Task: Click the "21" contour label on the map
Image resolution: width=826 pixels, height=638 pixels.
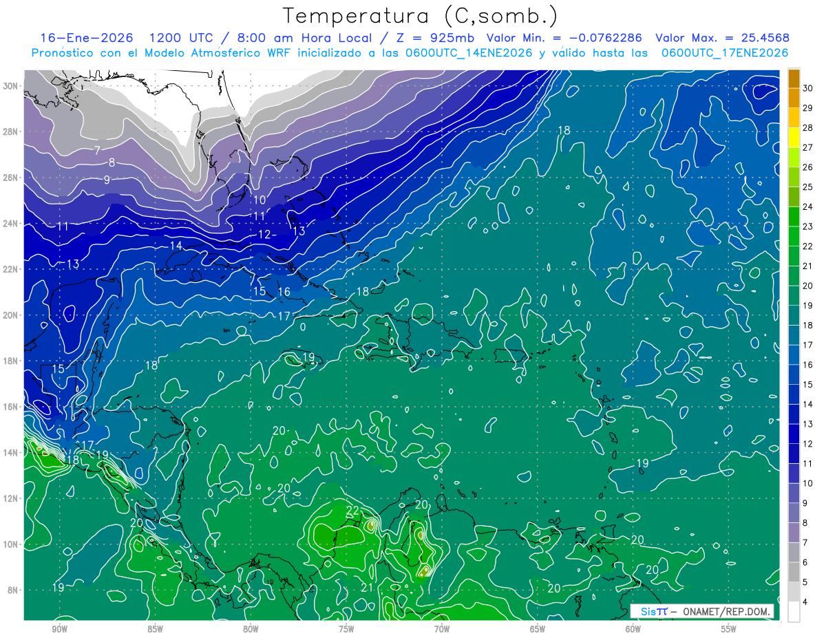Action: (x=367, y=587)
